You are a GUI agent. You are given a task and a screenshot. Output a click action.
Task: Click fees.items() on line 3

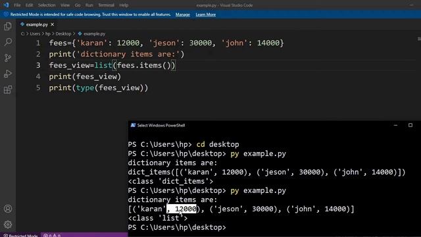143,65
